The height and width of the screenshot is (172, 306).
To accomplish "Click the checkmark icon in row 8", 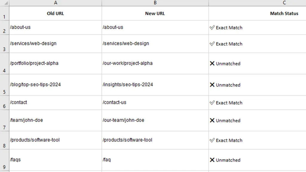I will [212, 140].
